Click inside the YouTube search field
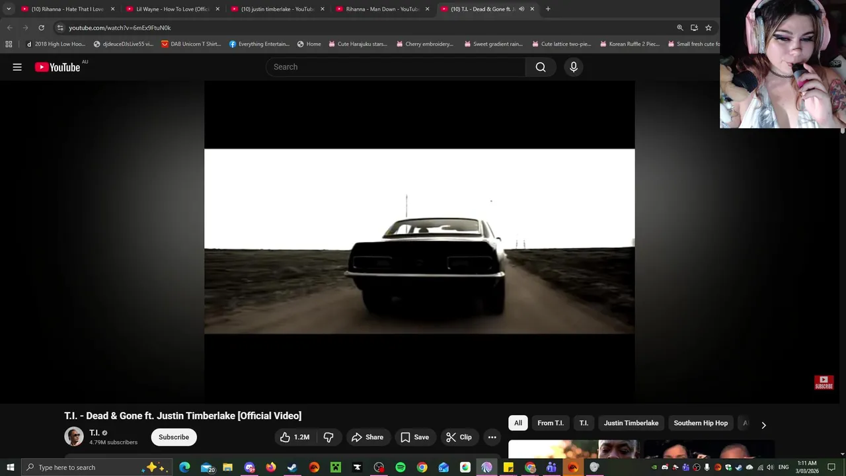The image size is (846, 476). point(397,67)
